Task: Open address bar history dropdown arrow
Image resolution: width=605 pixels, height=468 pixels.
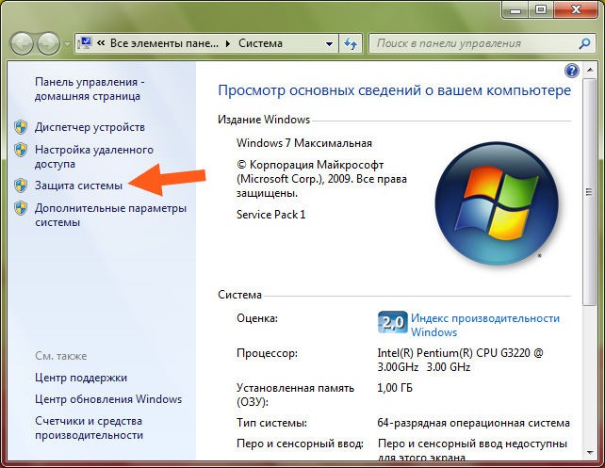Action: [329, 44]
